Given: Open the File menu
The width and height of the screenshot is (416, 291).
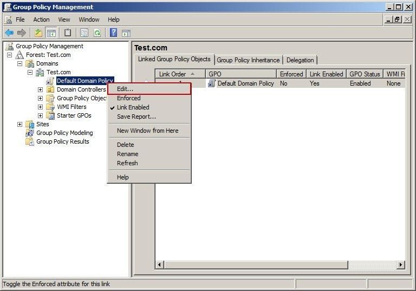Looking at the screenshot, I should 20,20.
